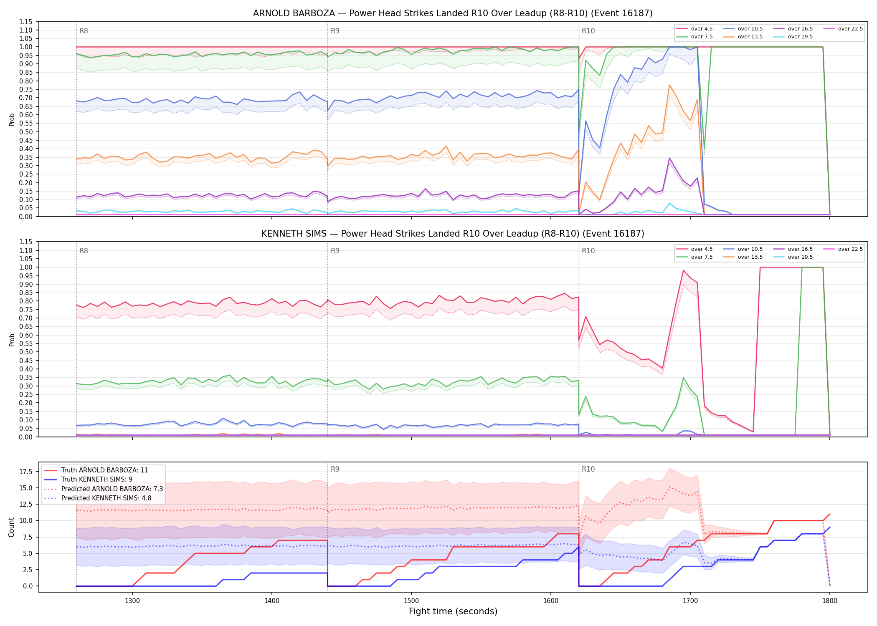This screenshot has width=877, height=626.
Task: Click the ARNOLD BARBOZA chart title
Action: (x=453, y=13)
